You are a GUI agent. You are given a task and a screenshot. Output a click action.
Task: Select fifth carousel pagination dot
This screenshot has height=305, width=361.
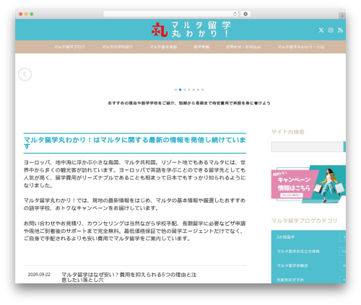[x=193, y=89]
